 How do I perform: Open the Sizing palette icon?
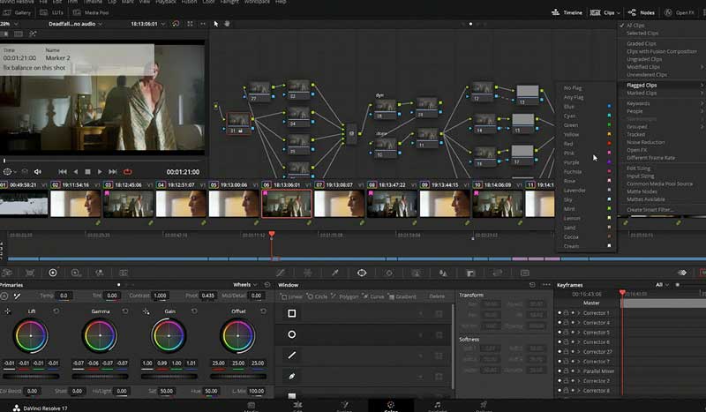pyautogui.click(x=498, y=273)
